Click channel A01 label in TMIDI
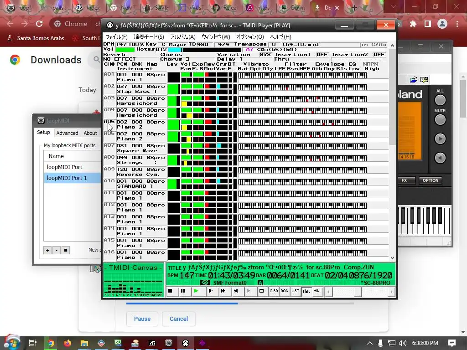Image resolution: width=467 pixels, height=350 pixels. [x=109, y=74]
